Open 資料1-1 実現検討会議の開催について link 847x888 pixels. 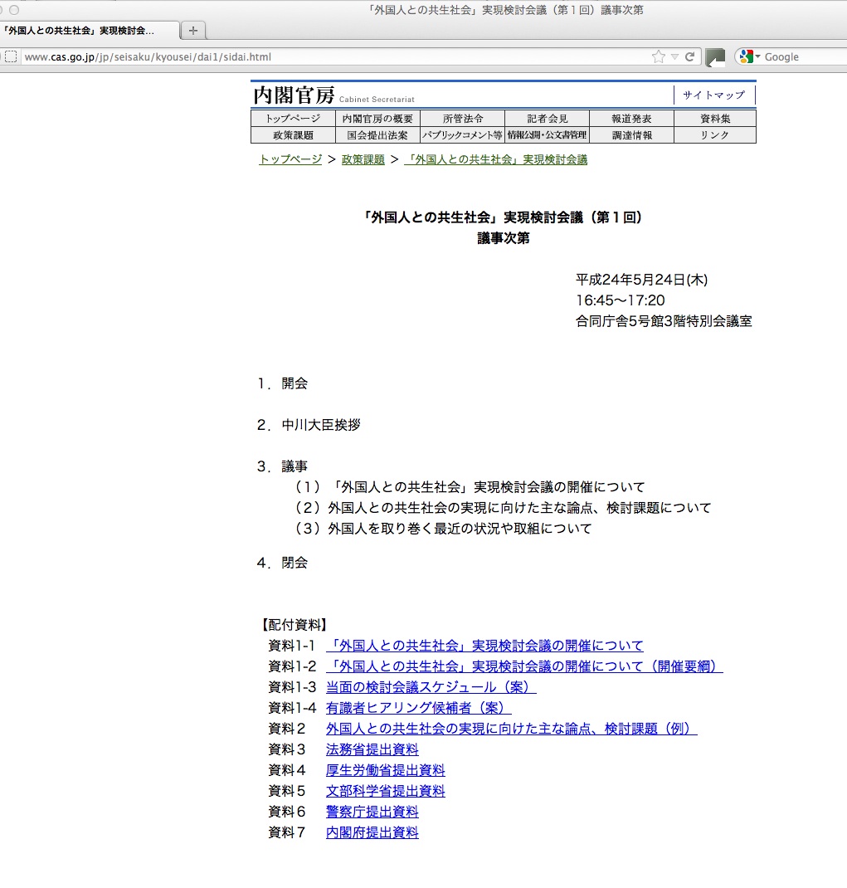coord(484,646)
